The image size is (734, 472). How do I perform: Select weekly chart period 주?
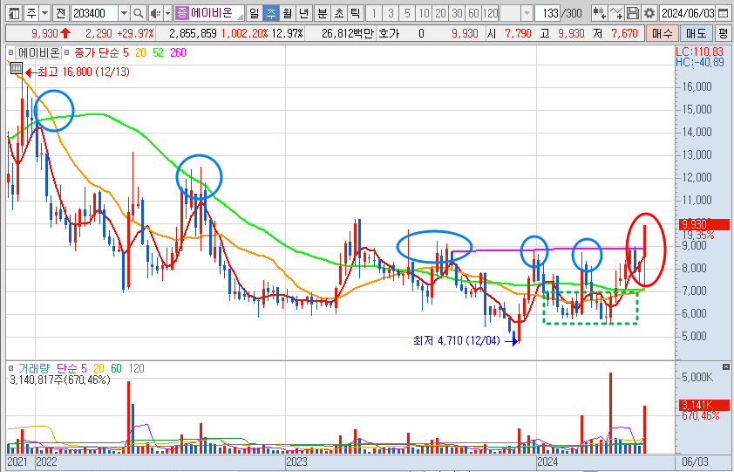(270, 13)
